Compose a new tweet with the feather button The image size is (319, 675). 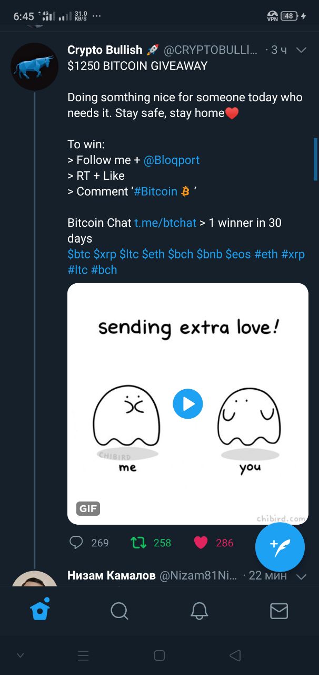(280, 547)
